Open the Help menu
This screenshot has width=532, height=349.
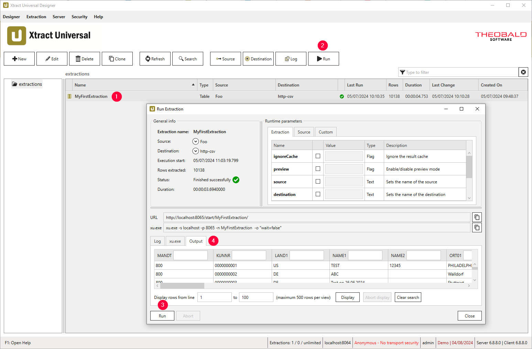tap(98, 17)
